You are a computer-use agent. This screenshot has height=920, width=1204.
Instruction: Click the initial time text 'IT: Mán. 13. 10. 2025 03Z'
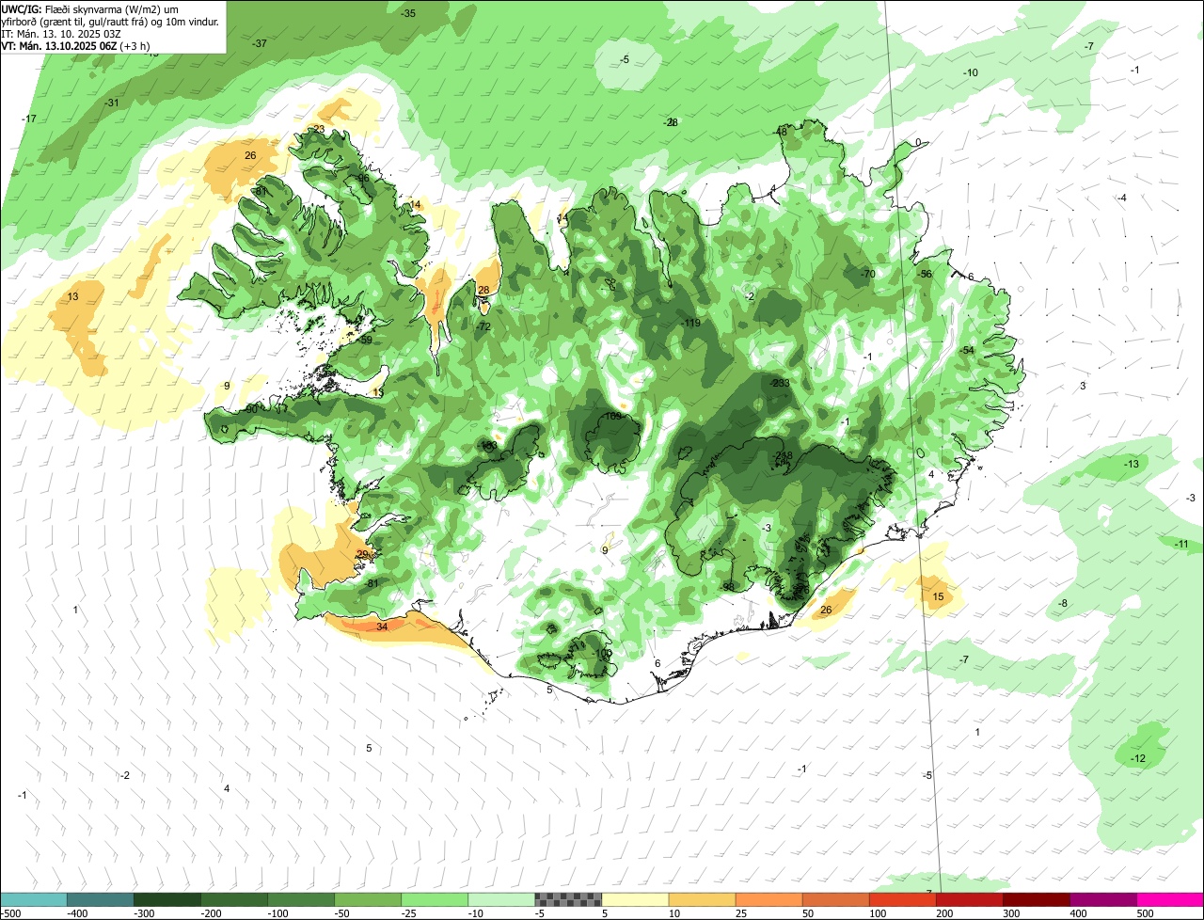tap(61, 33)
